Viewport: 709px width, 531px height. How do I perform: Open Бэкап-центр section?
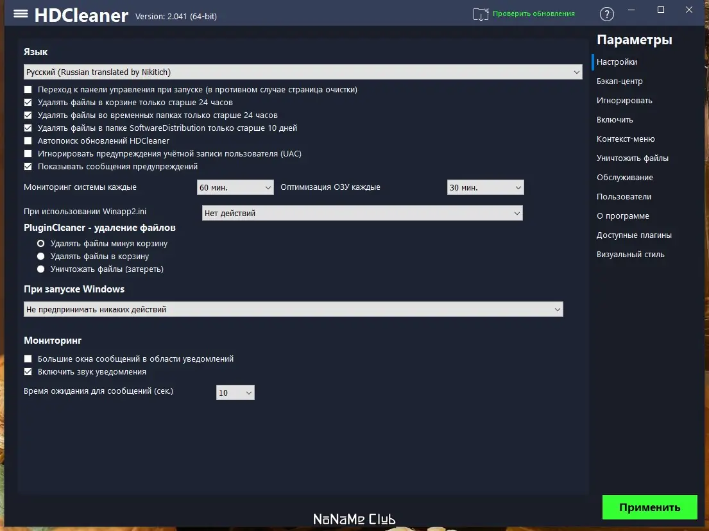coord(619,81)
